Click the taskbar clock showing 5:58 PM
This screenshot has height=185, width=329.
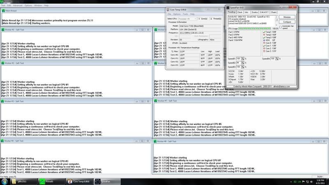tap(320, 182)
